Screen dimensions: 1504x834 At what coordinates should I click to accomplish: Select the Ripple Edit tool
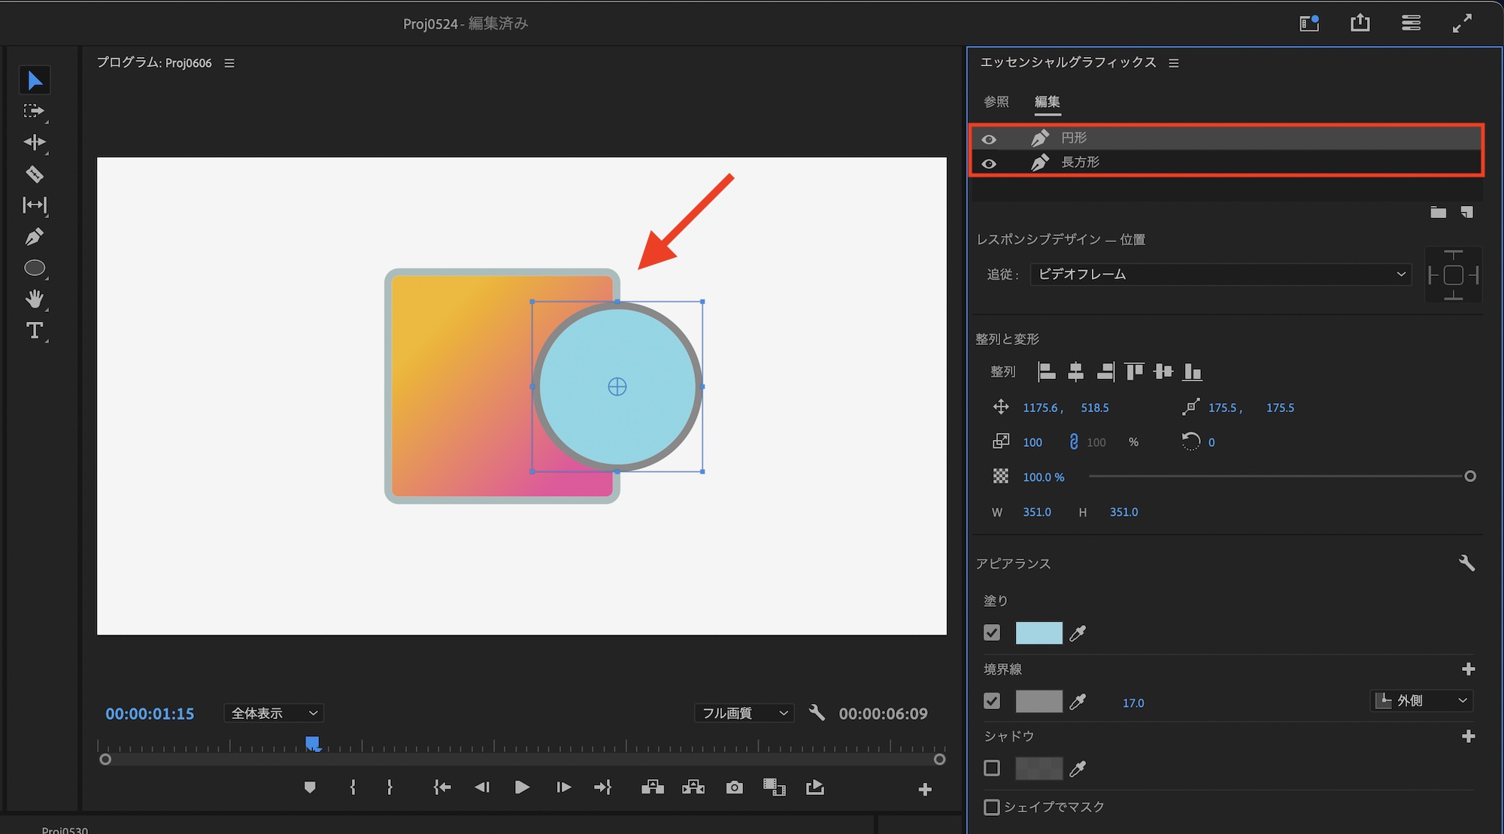35,142
